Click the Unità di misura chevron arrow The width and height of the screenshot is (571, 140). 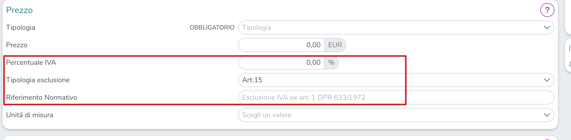click(x=547, y=115)
